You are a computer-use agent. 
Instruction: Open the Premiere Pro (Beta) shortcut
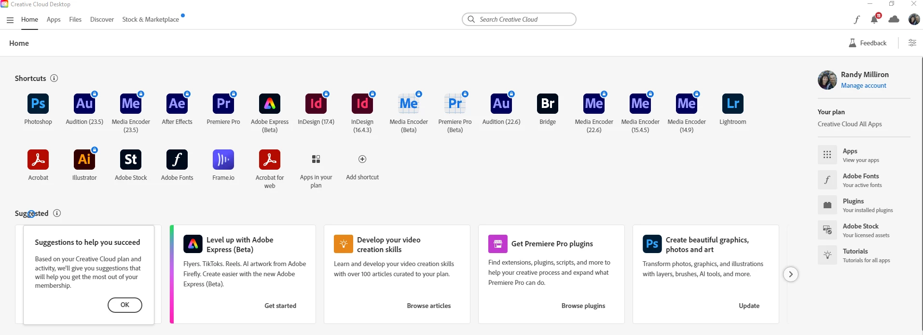click(x=455, y=104)
